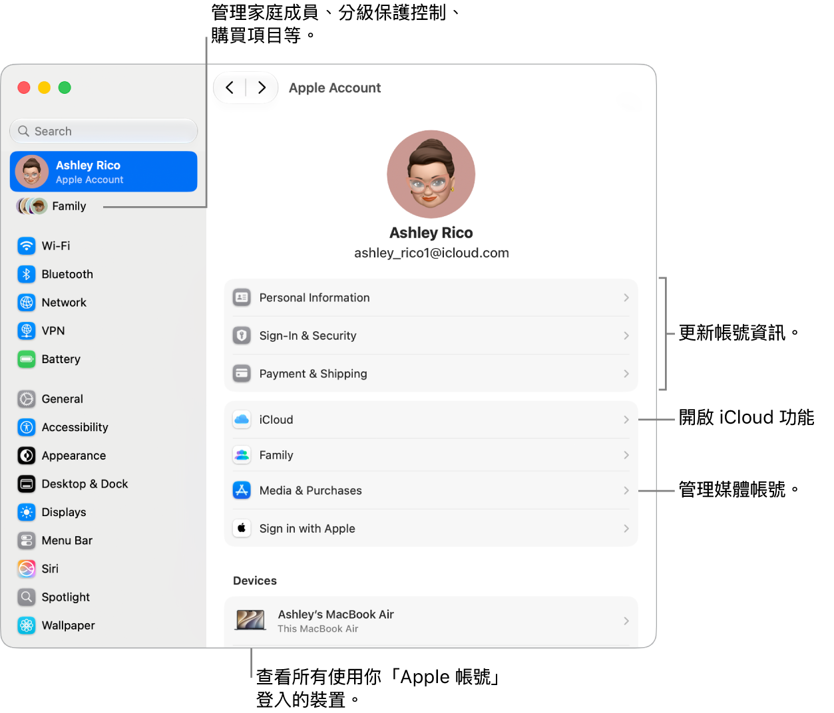Open Appearance settings label
This screenshot has height=713, width=834.
point(73,456)
